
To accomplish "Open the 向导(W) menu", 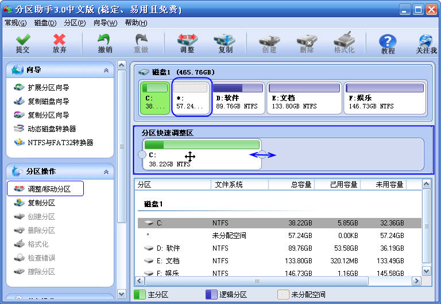I will (x=105, y=23).
